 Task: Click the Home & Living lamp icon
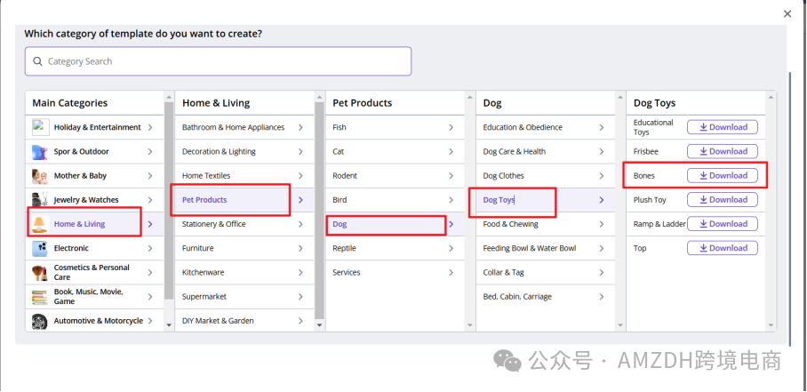[x=40, y=224]
